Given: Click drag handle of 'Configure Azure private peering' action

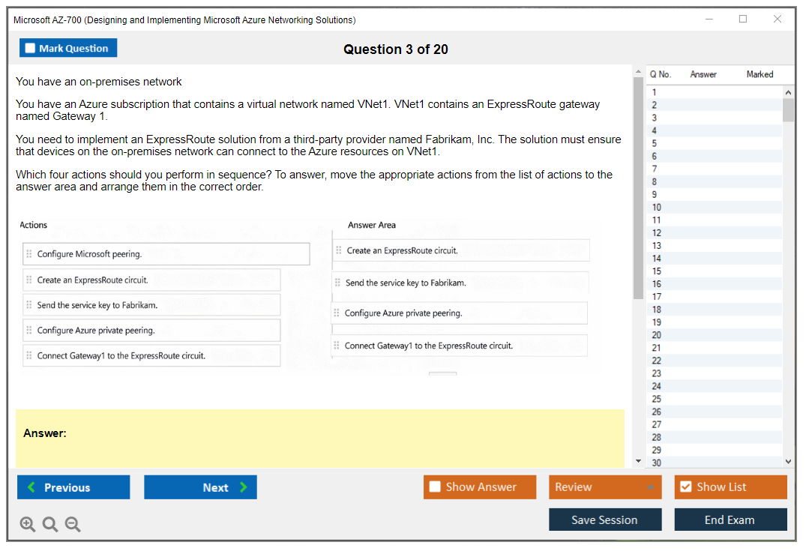Looking at the screenshot, I should [x=29, y=331].
